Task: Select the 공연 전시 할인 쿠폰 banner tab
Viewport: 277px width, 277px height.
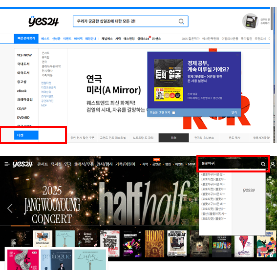Action: click(83, 138)
